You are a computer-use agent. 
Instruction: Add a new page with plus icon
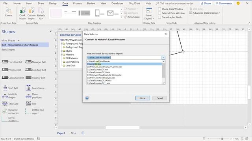[x=83, y=133]
